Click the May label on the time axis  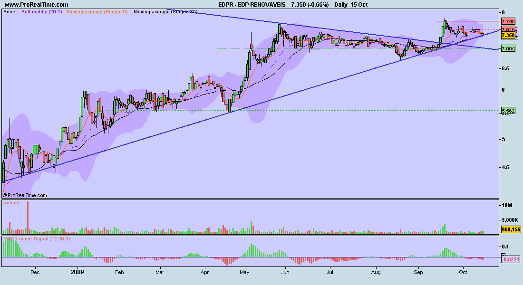pos(244,272)
